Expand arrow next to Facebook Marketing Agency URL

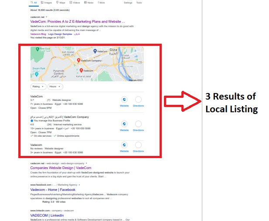pyautogui.click(x=79, y=185)
